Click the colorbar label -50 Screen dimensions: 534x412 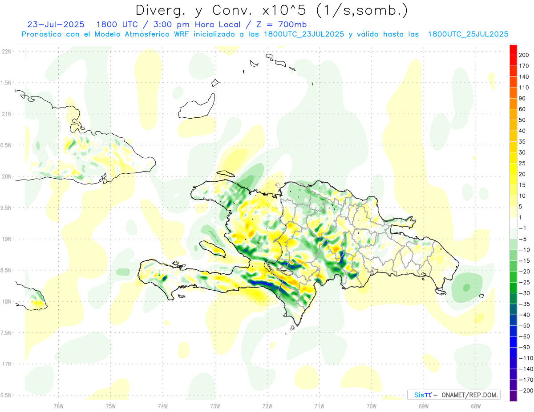click(x=524, y=326)
